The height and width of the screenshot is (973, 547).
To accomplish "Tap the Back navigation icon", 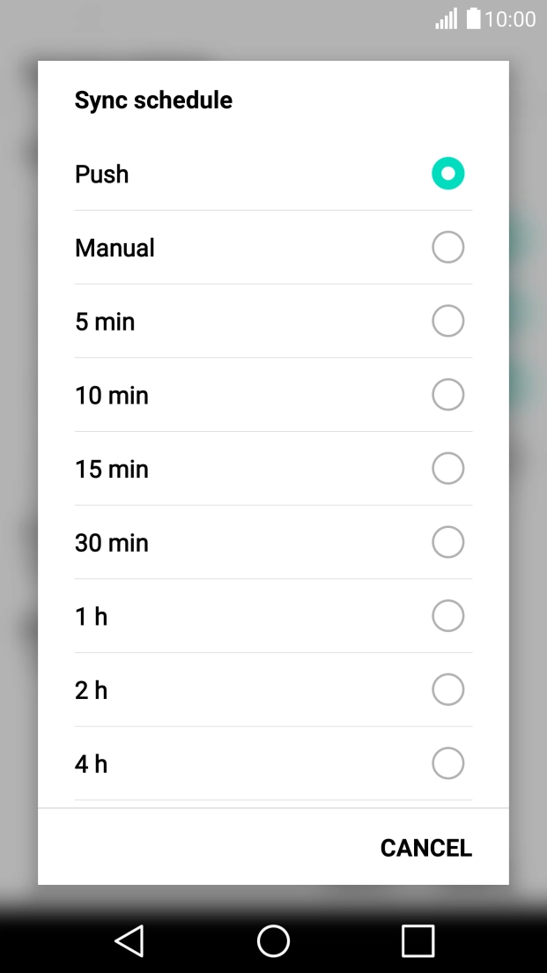I will click(129, 940).
